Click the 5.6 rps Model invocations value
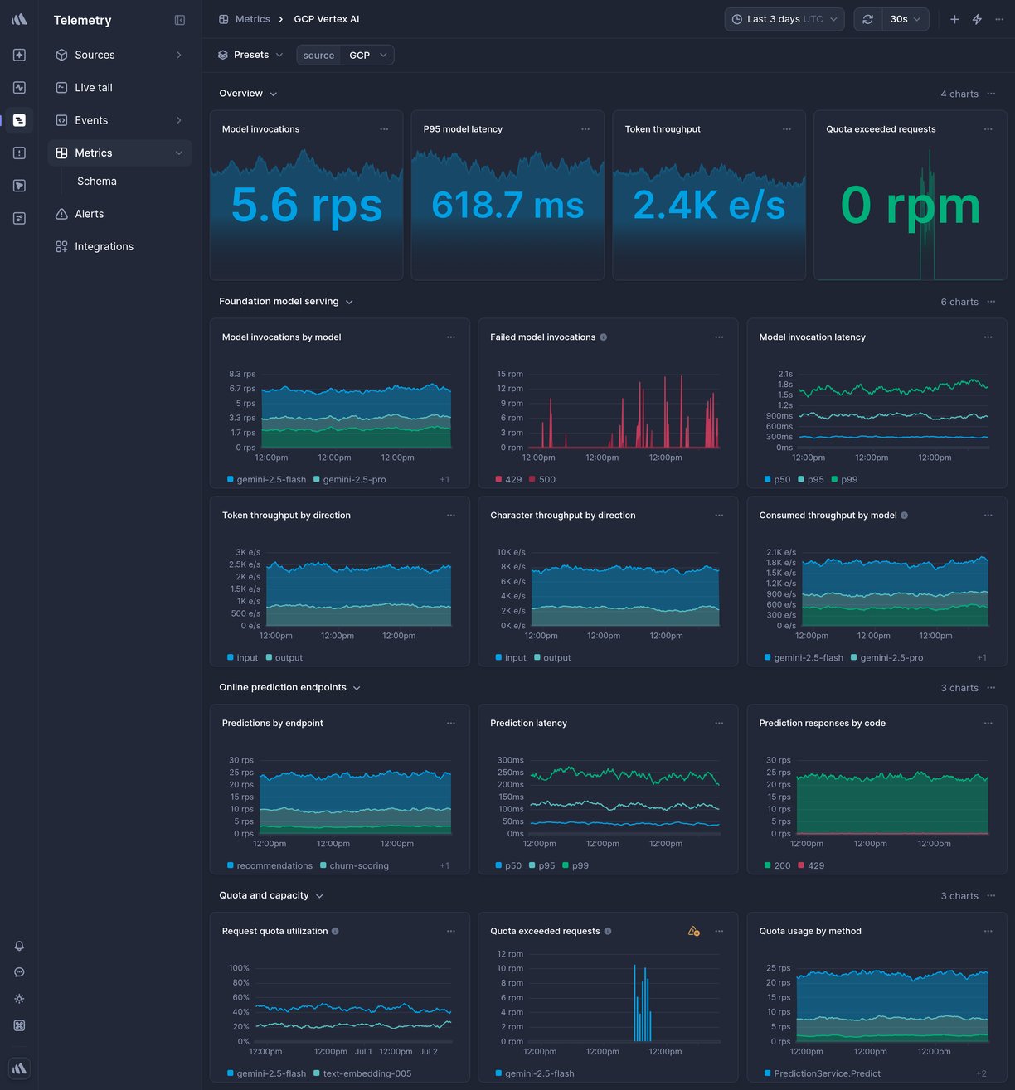The image size is (1015, 1090). 307,205
